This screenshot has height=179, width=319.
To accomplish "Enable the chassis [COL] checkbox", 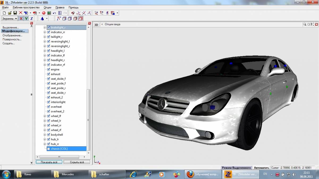I will pyautogui.click(x=48, y=149).
